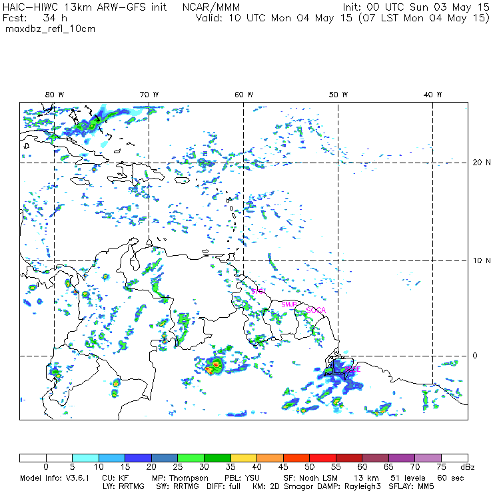This screenshot has width=493, height=493.
Task: Click the Model Info: V3.6.1 text
Action: (55, 478)
